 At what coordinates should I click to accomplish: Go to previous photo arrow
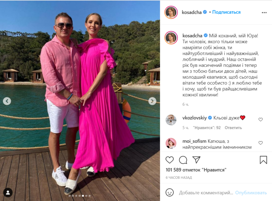tap(7, 101)
